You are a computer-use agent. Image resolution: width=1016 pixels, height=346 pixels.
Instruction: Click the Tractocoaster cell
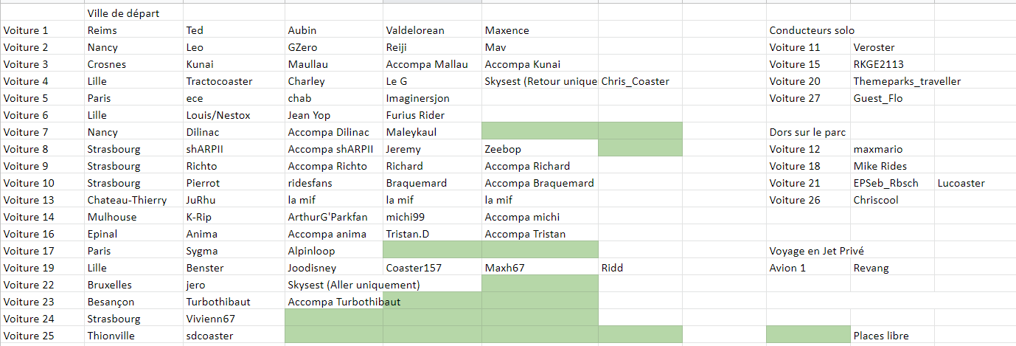[219, 81]
